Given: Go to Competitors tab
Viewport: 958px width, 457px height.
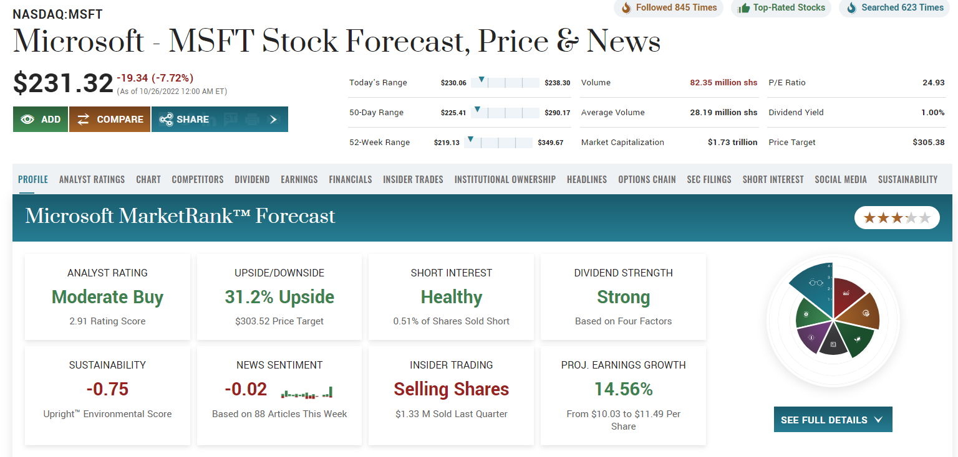Looking at the screenshot, I should (198, 179).
